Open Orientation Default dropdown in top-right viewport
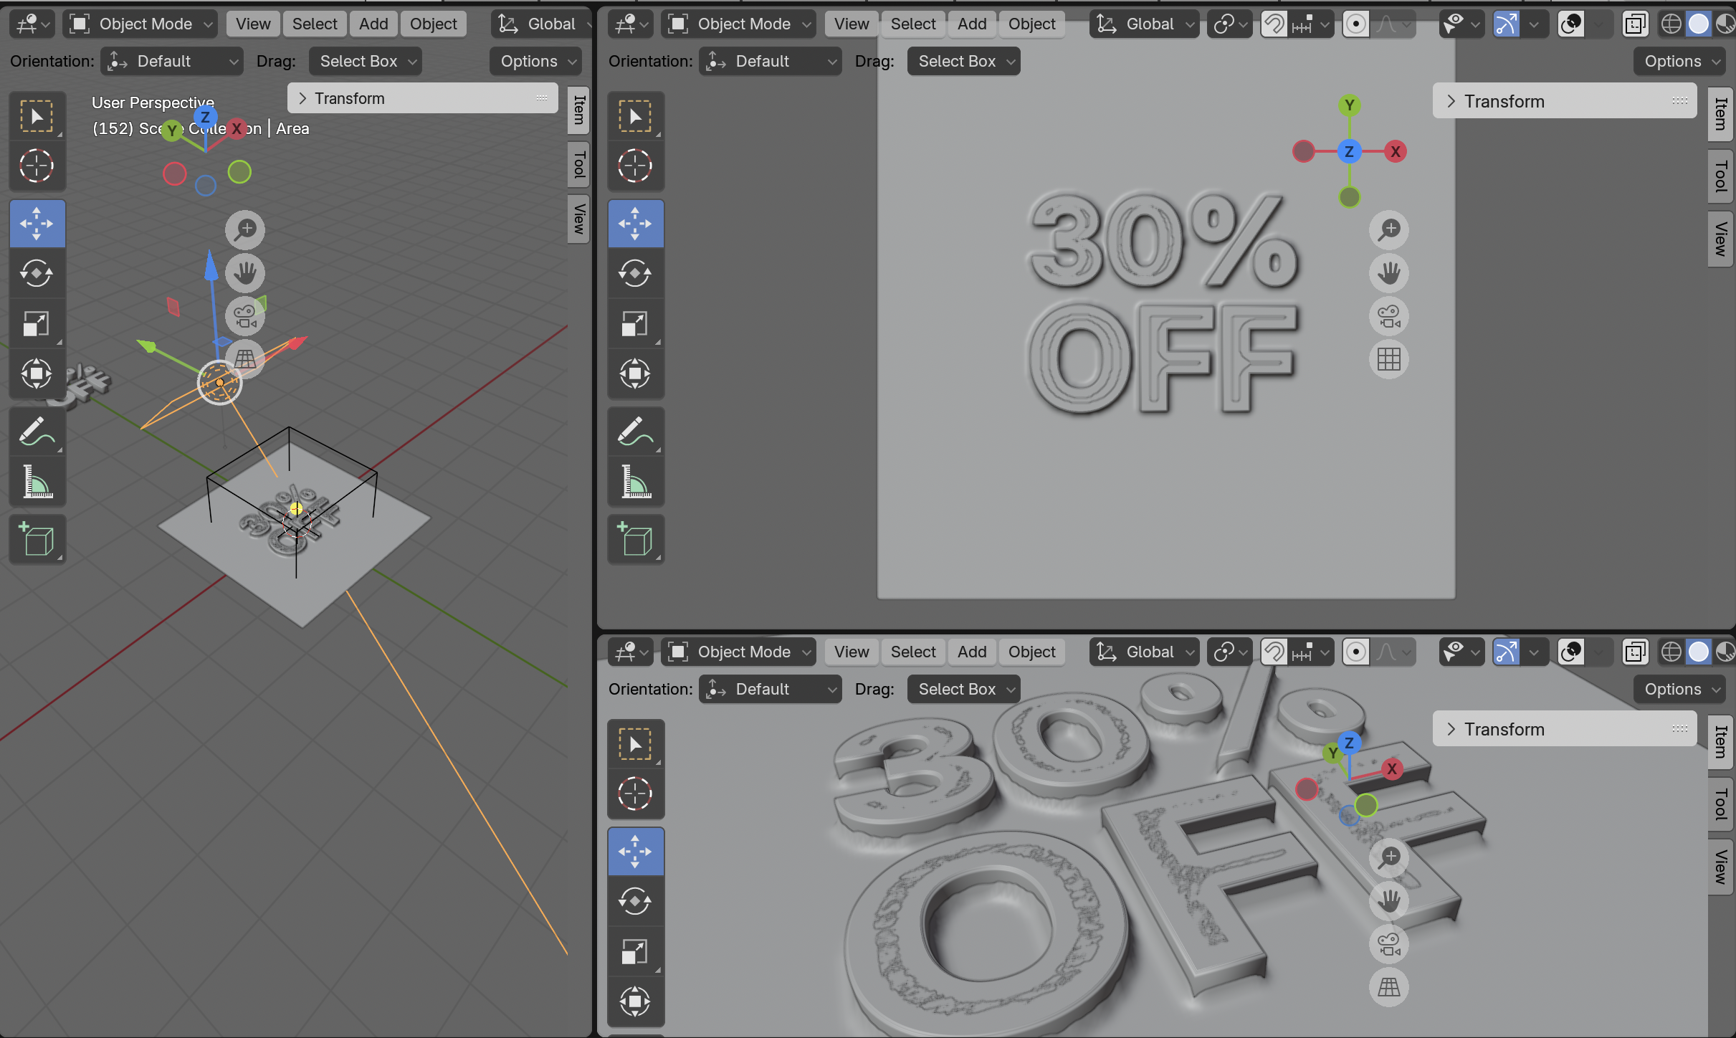The height and width of the screenshot is (1038, 1736). (x=770, y=62)
